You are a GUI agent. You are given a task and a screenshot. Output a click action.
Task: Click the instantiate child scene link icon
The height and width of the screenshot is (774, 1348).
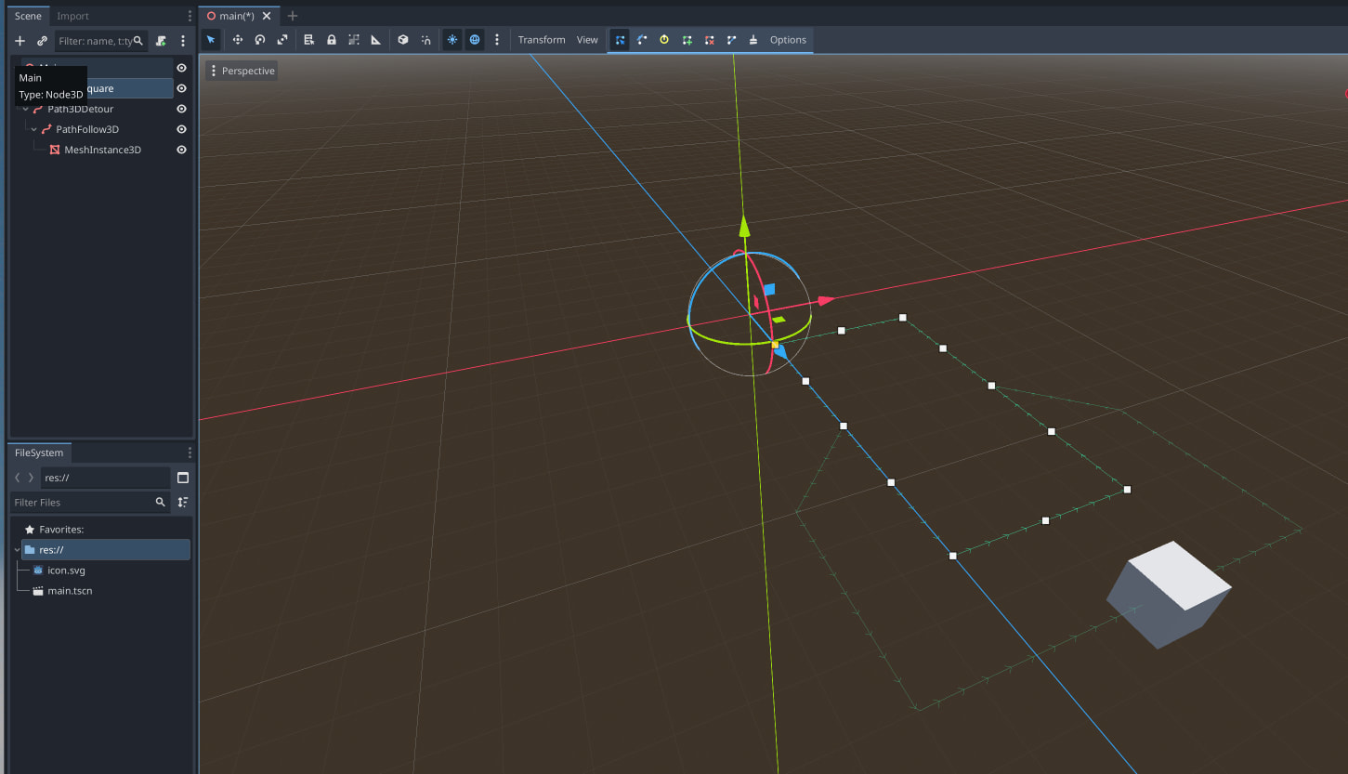[42, 41]
